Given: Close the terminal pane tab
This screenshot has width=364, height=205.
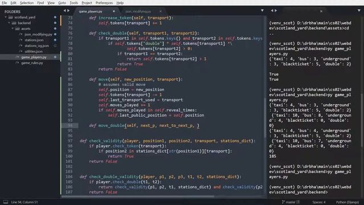Looking at the screenshot, I should [321, 11].
